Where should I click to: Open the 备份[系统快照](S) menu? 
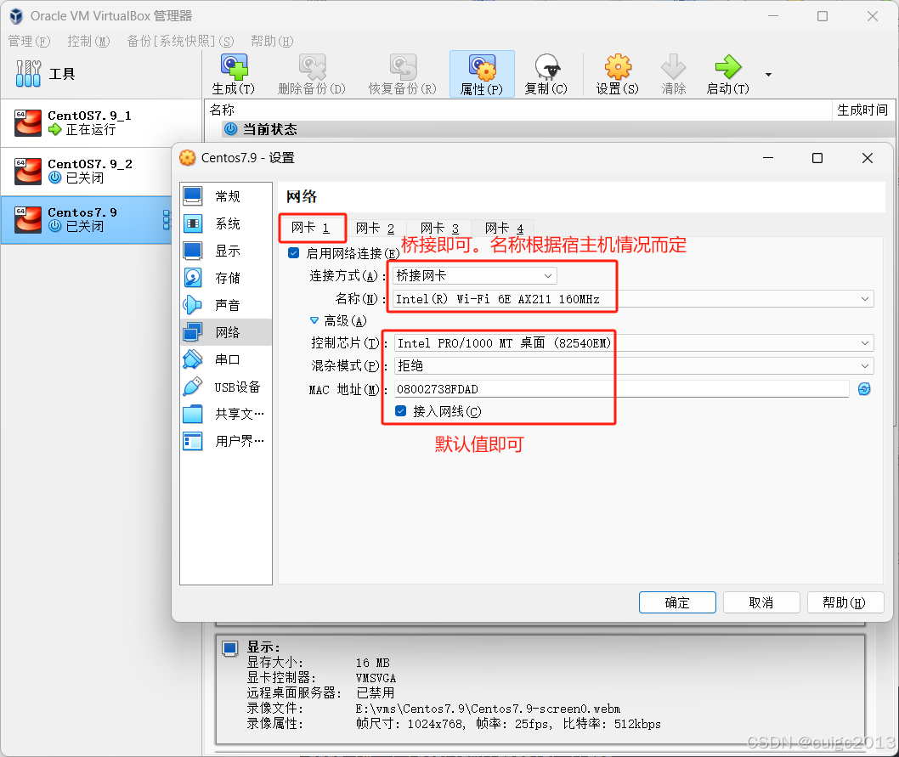coord(180,42)
